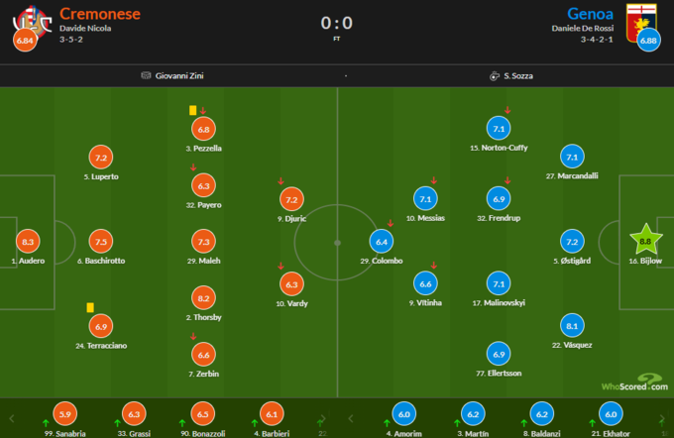The height and width of the screenshot is (438, 674).
Task: Click the Cremonese 6.84 team rating badge
Action: click(26, 42)
